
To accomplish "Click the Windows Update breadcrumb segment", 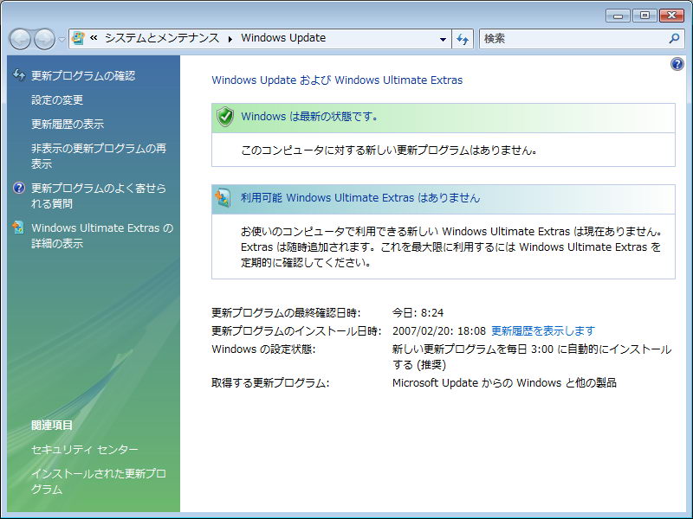I will [x=283, y=38].
